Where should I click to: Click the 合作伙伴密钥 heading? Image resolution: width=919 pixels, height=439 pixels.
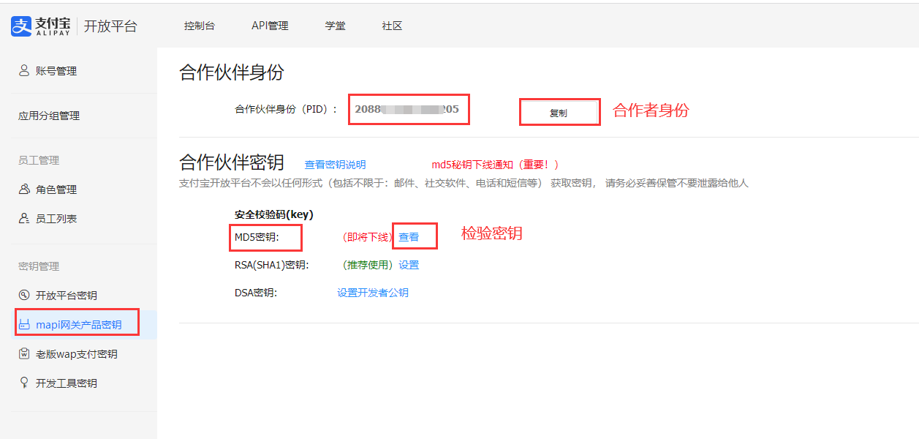(232, 162)
